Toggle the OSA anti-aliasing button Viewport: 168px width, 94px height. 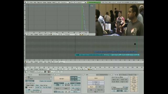click(59, 83)
